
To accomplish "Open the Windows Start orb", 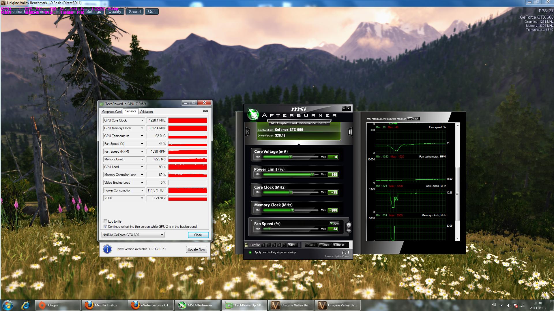I will (8, 305).
